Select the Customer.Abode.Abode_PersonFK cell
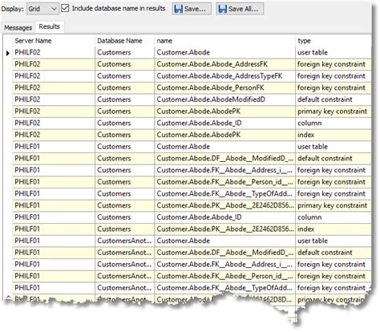This screenshot has width=380, height=332. 225,87
